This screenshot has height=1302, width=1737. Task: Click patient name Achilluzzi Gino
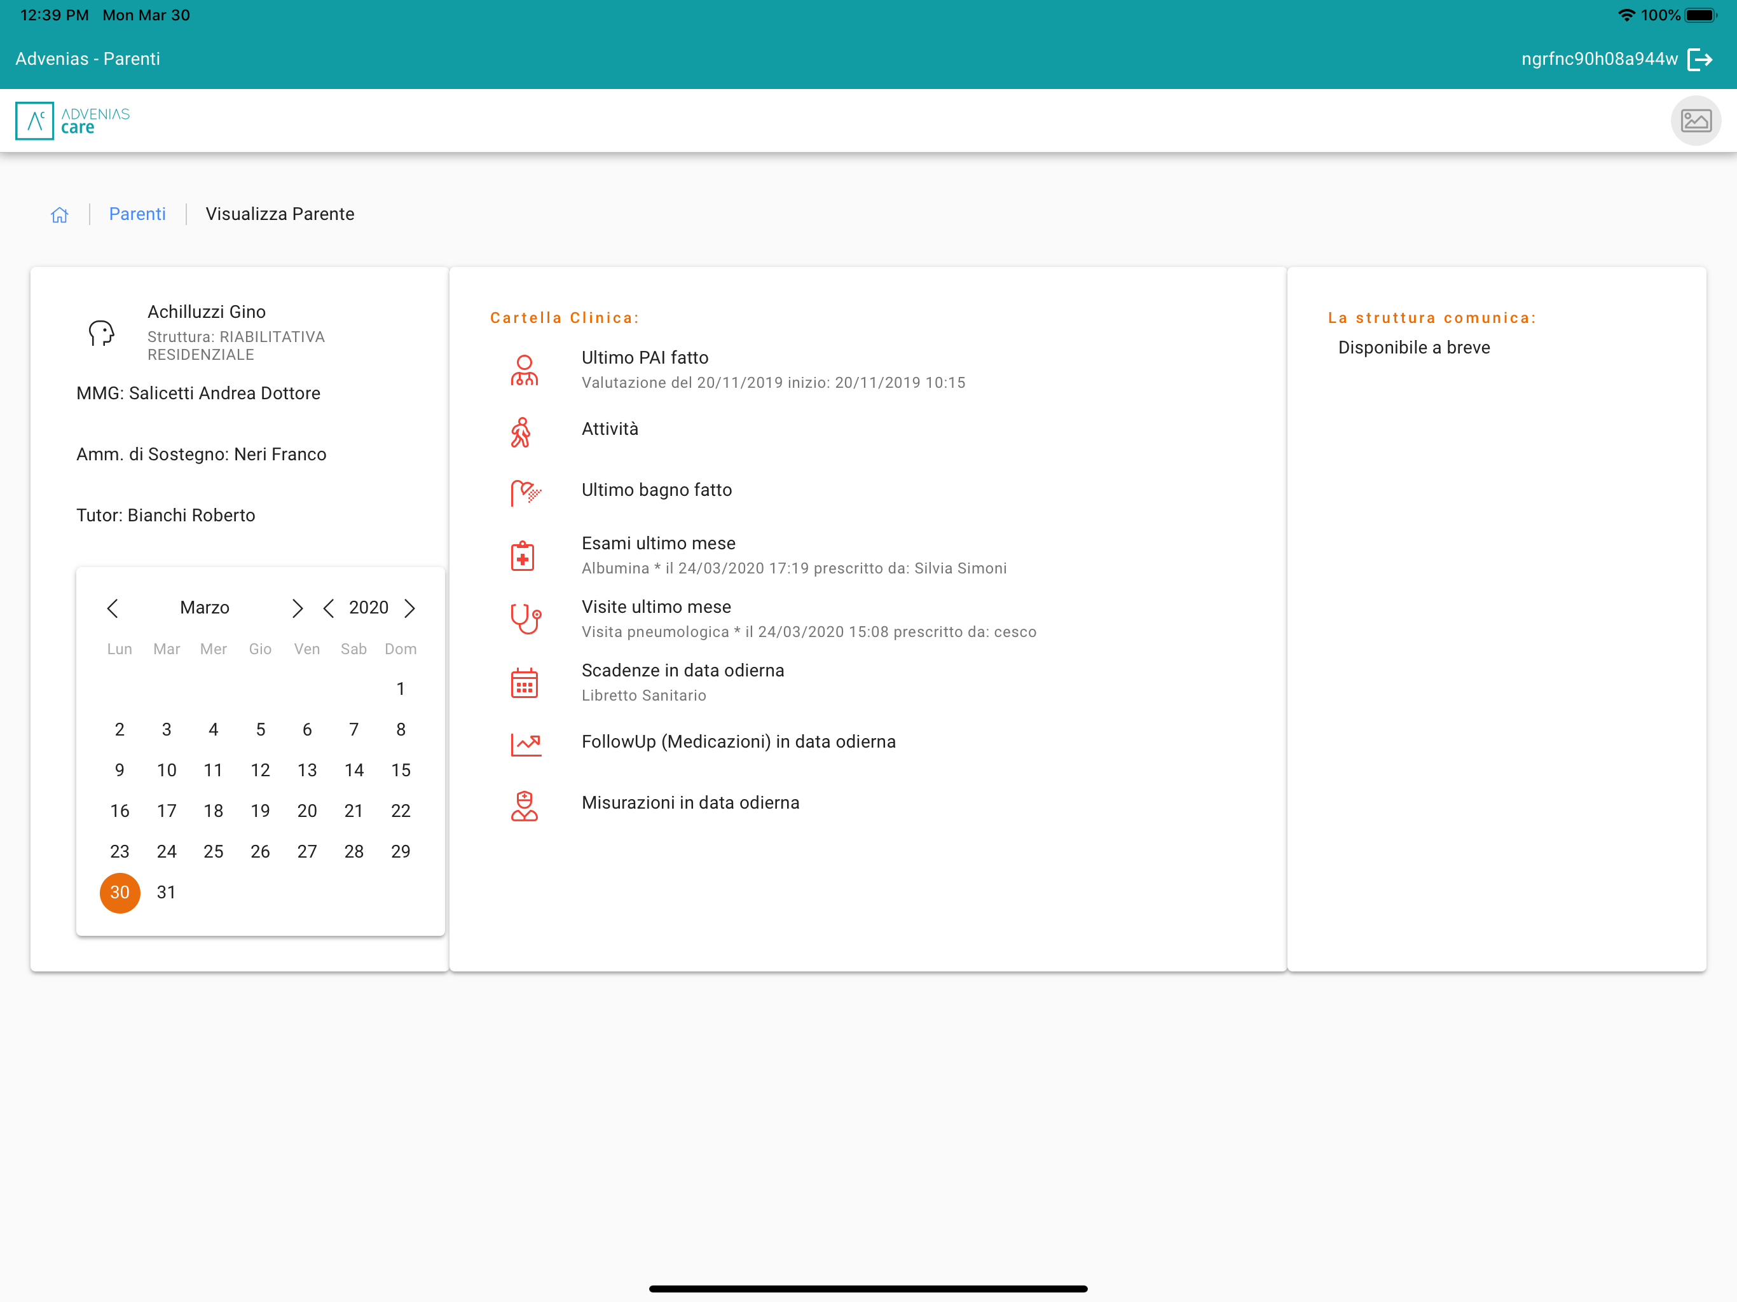point(207,313)
